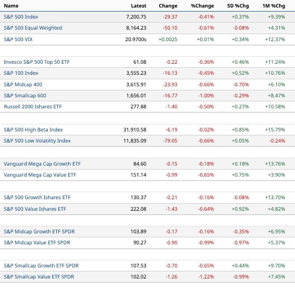Screen dimensions: 295x289
Task: Open S&P Smallcap Value ETF SPDR
Action: pos(39,276)
